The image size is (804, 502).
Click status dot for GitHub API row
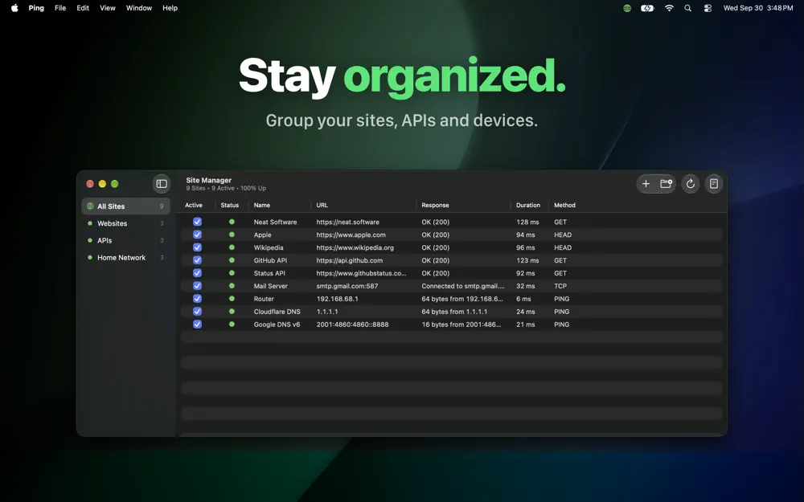(232, 260)
